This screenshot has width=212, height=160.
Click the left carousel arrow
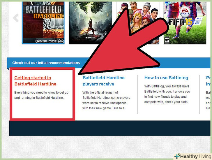16,18
